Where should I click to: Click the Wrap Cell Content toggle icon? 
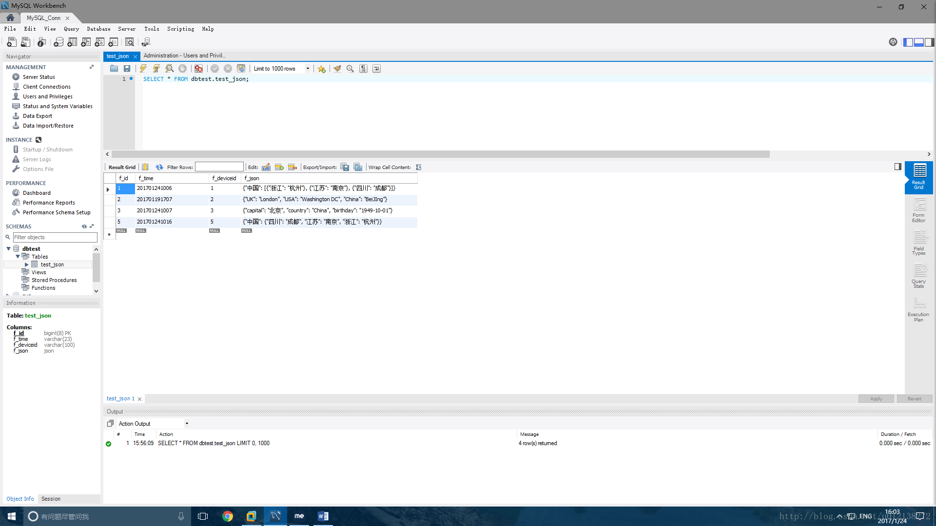[x=418, y=167]
